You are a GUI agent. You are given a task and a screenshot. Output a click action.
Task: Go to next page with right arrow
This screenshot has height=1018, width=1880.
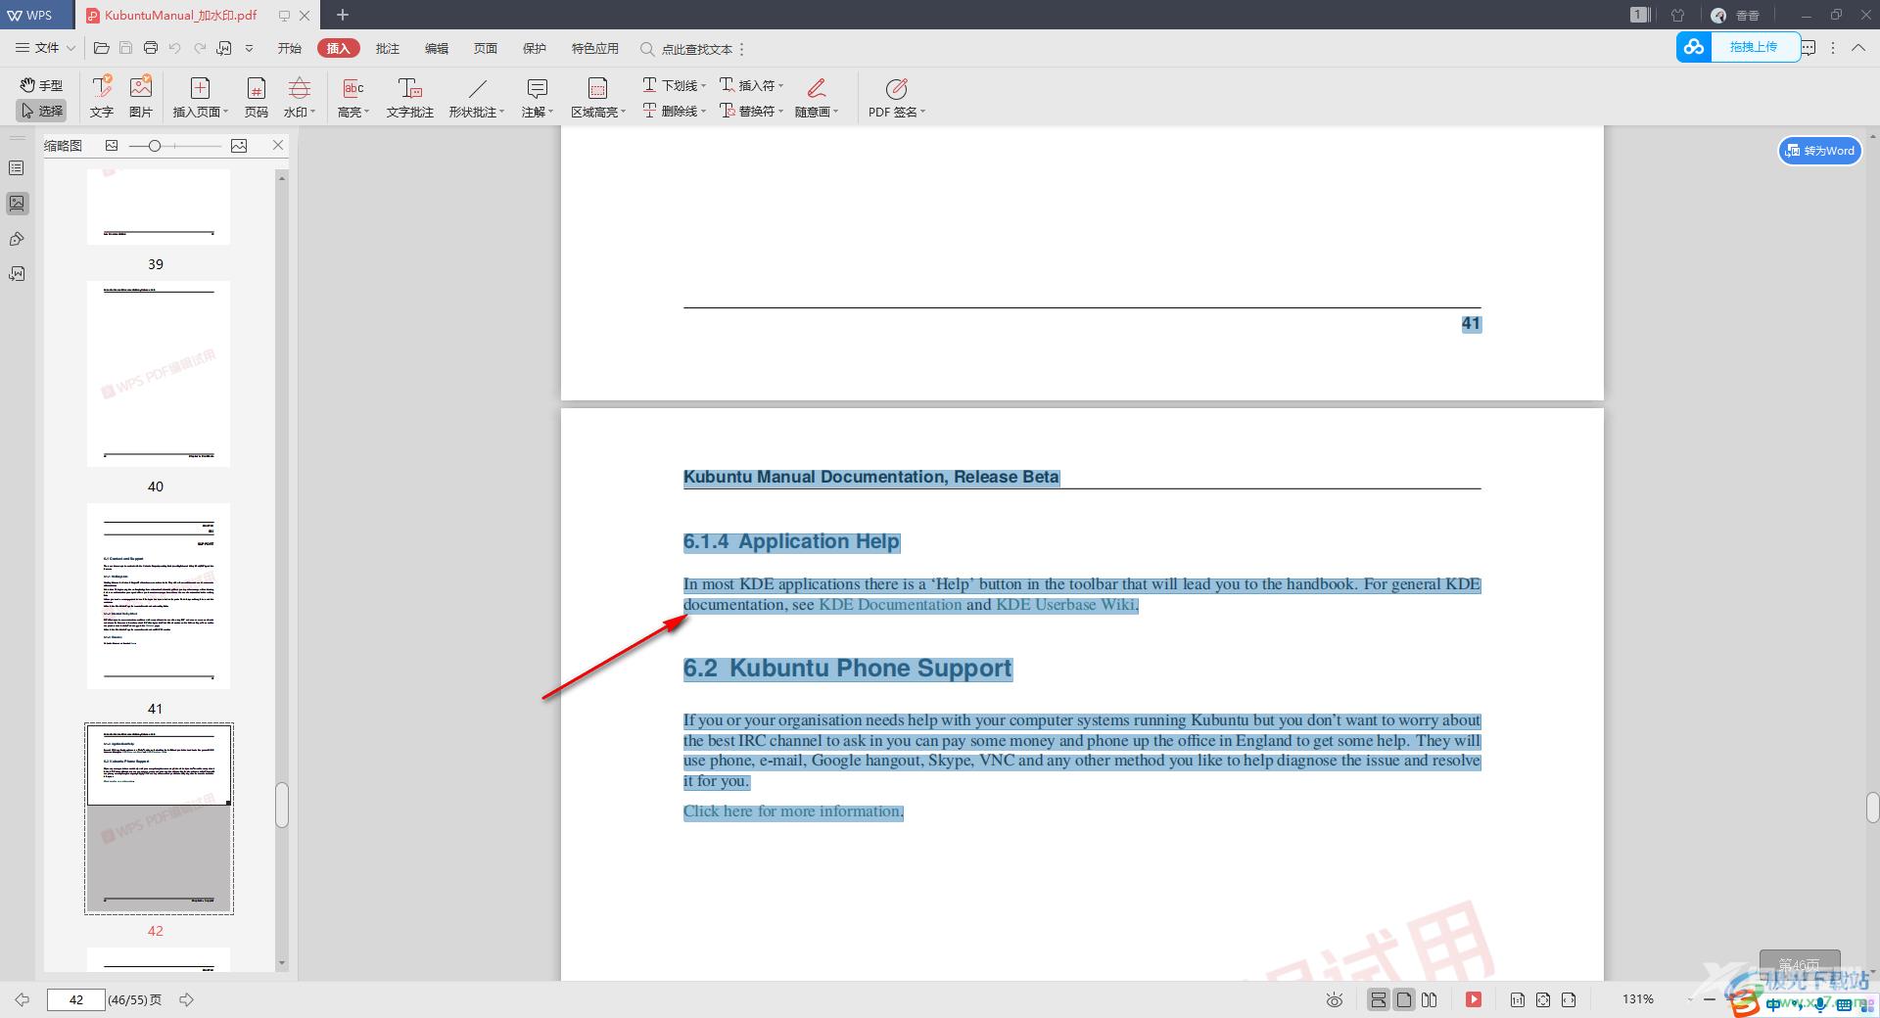pyautogui.click(x=186, y=999)
